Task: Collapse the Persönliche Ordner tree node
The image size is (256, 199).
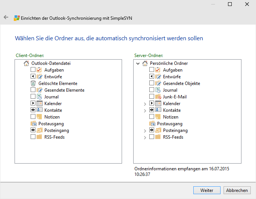Action: [x=138, y=63]
